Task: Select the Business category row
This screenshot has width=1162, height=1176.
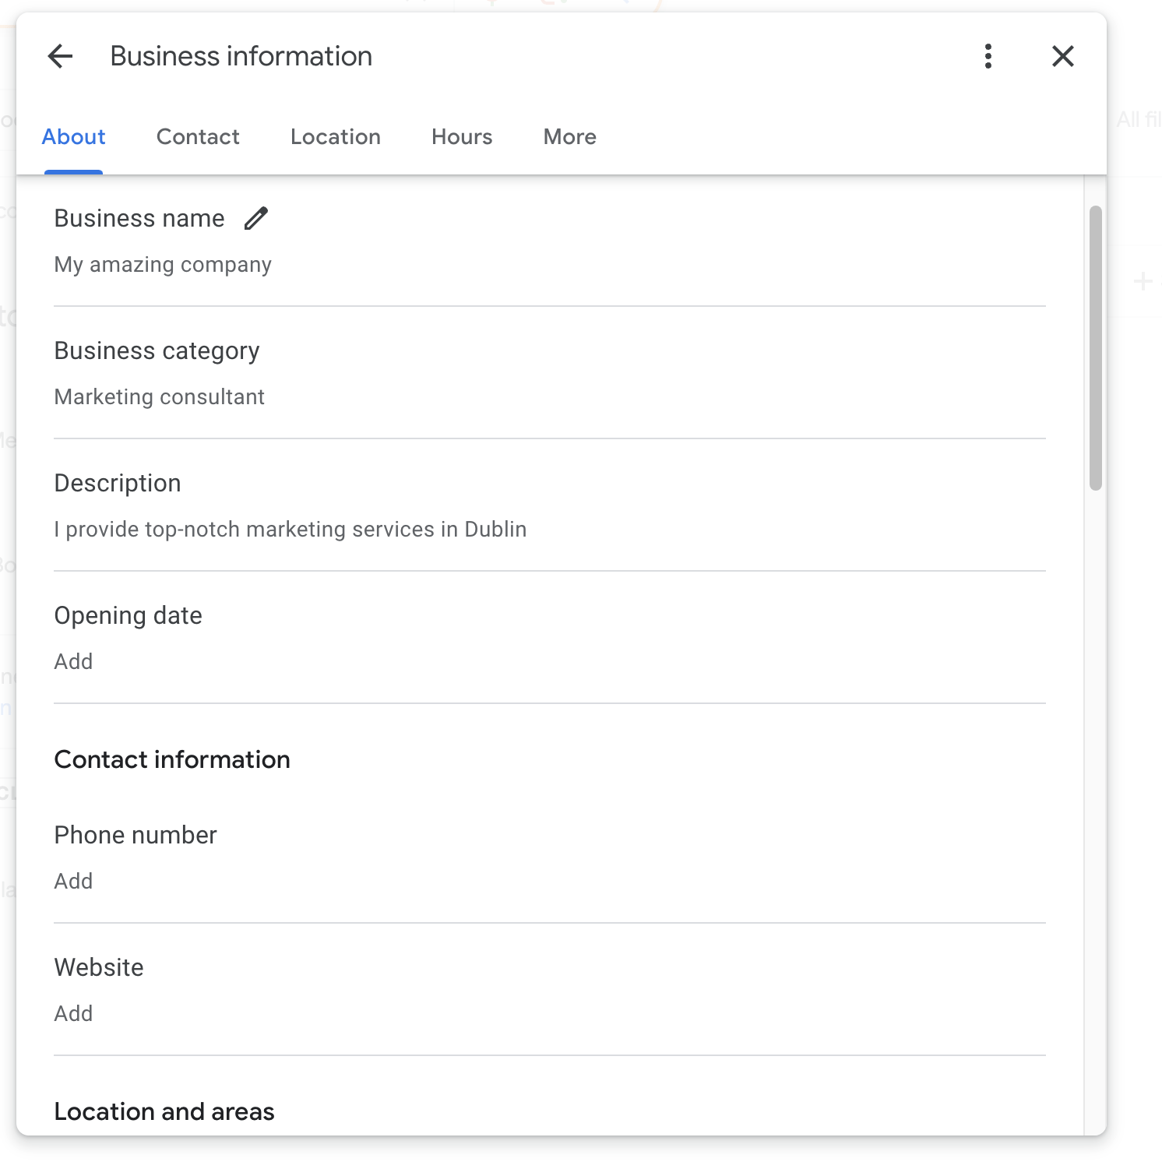Action: 157,350
